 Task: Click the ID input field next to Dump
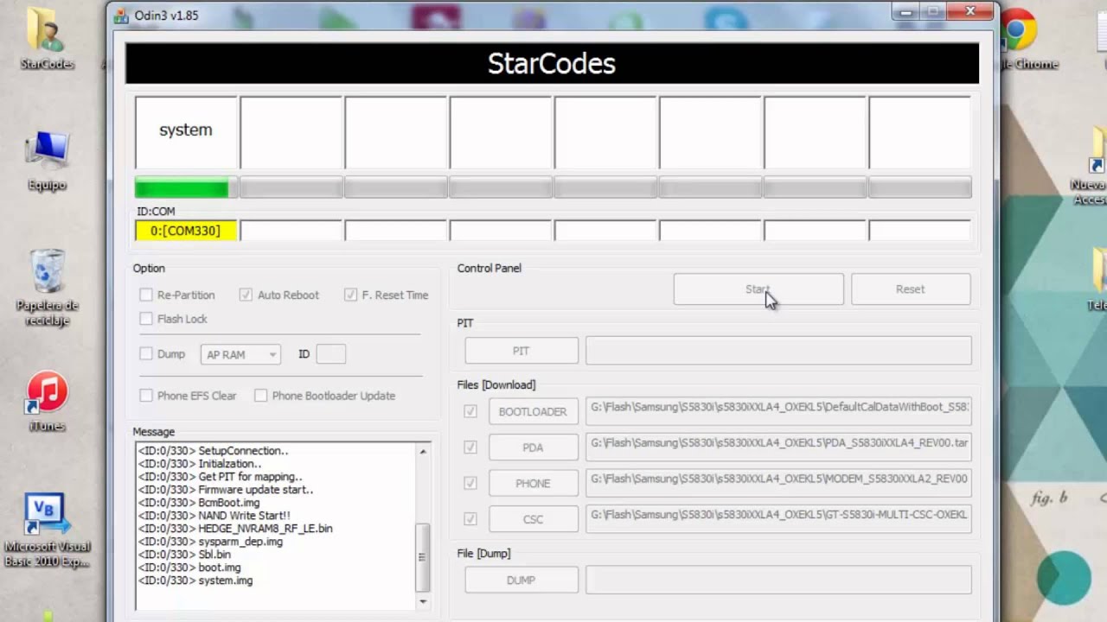[x=331, y=354]
